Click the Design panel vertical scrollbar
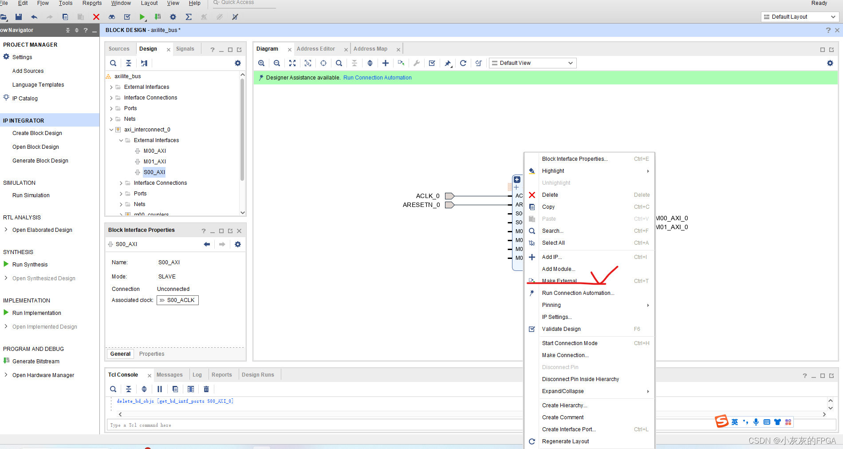The width and height of the screenshot is (843, 449). tap(242, 129)
